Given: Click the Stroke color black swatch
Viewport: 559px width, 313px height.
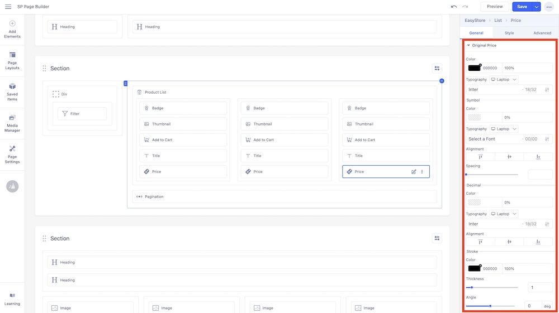Looking at the screenshot, I should point(475,268).
